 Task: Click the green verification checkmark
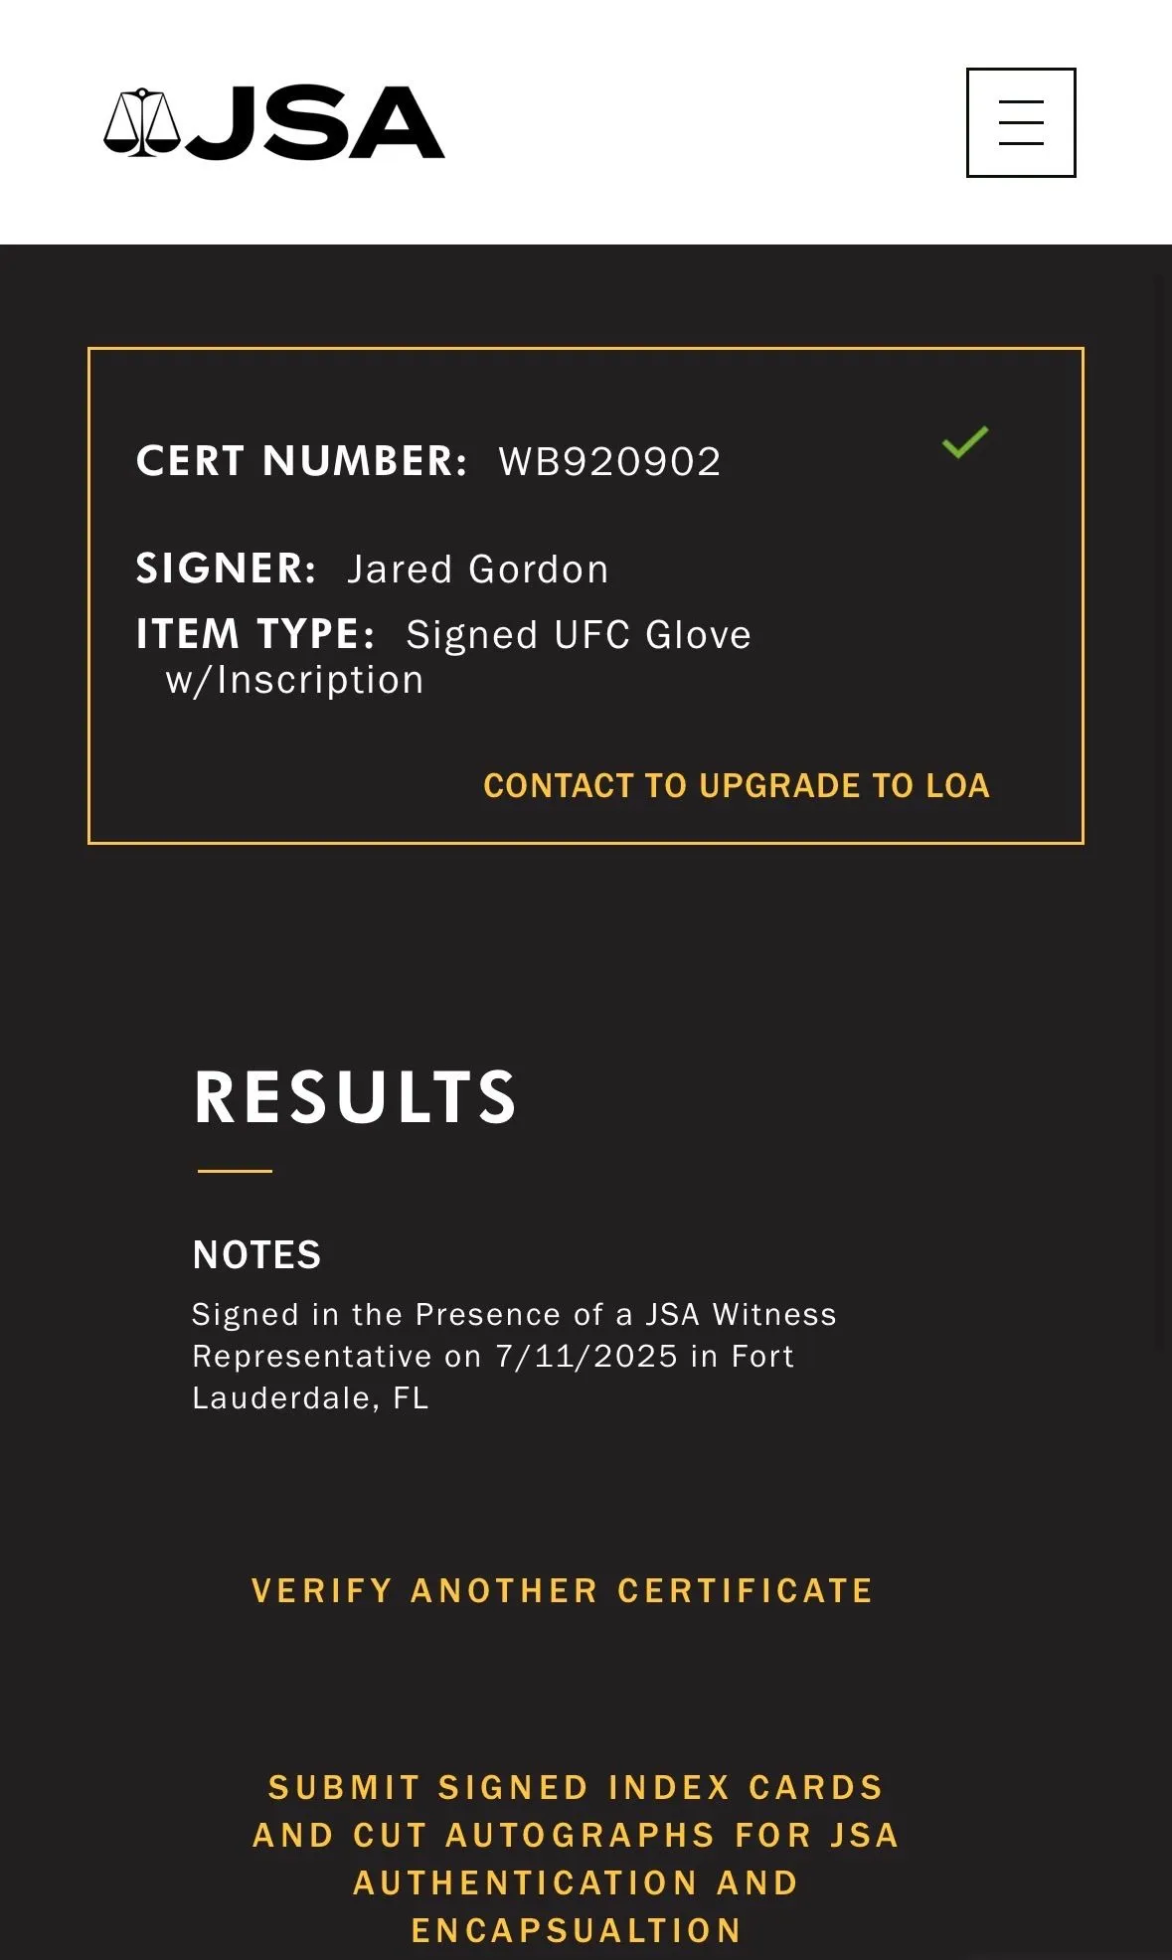965,442
